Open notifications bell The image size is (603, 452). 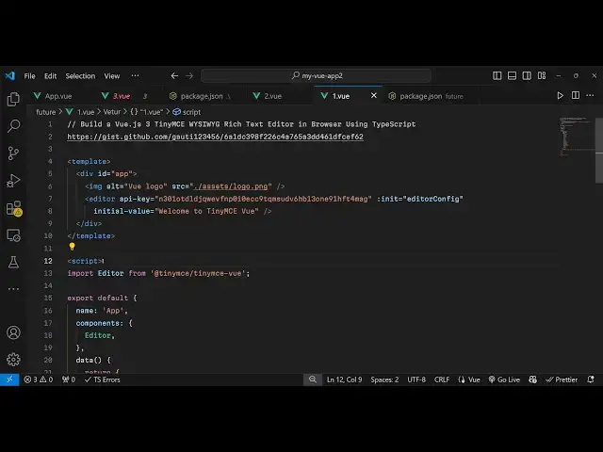click(591, 379)
